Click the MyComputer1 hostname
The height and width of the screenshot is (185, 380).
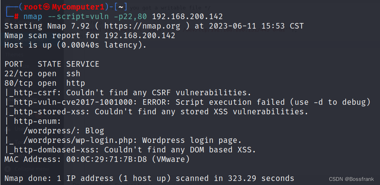(78, 7)
